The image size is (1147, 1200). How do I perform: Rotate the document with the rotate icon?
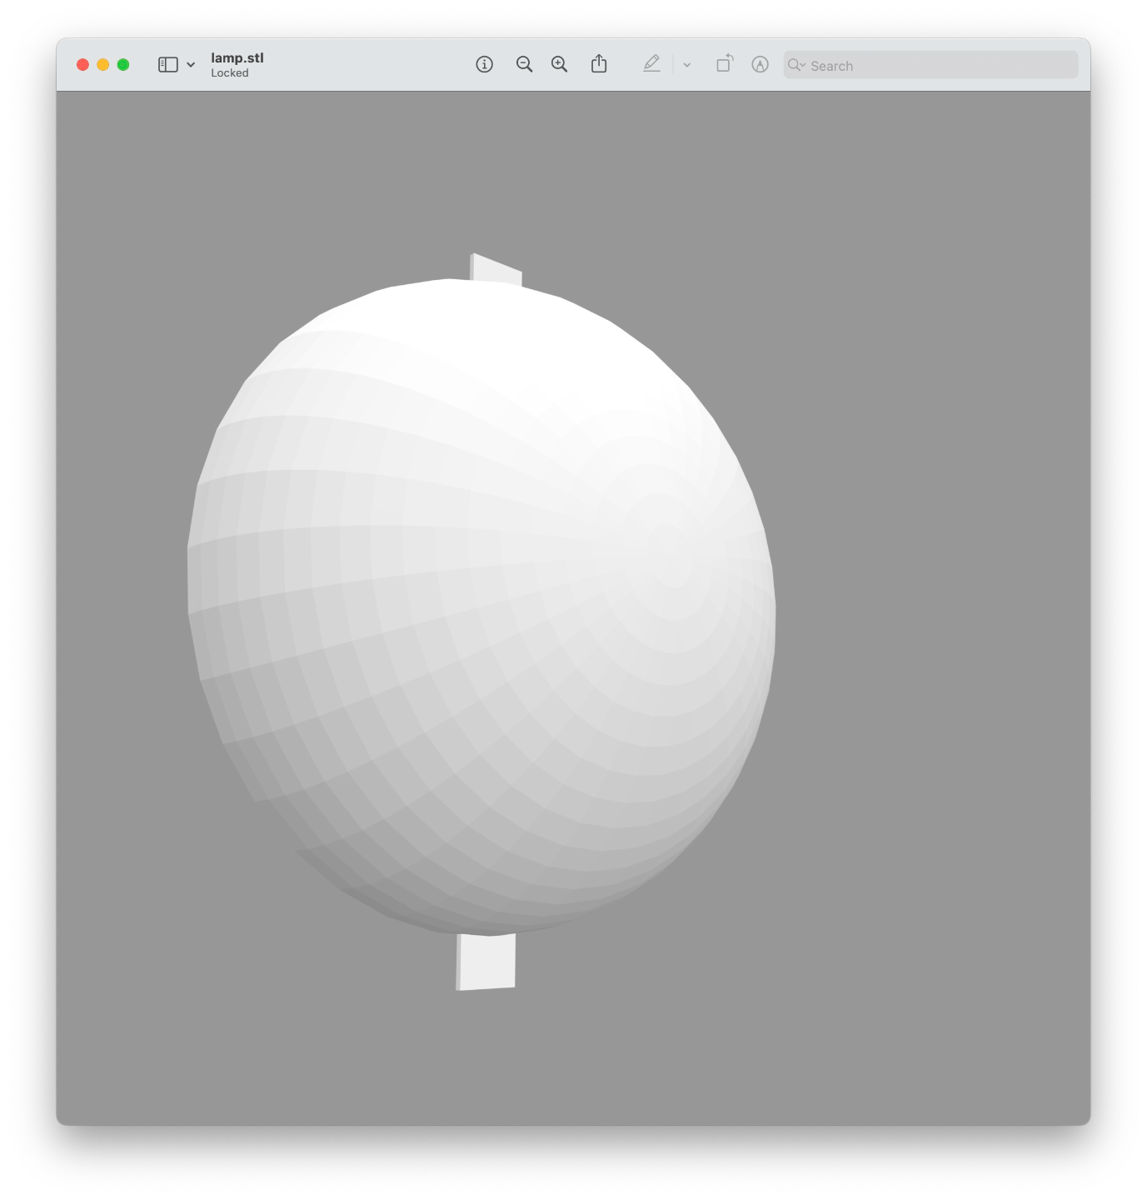pos(725,63)
